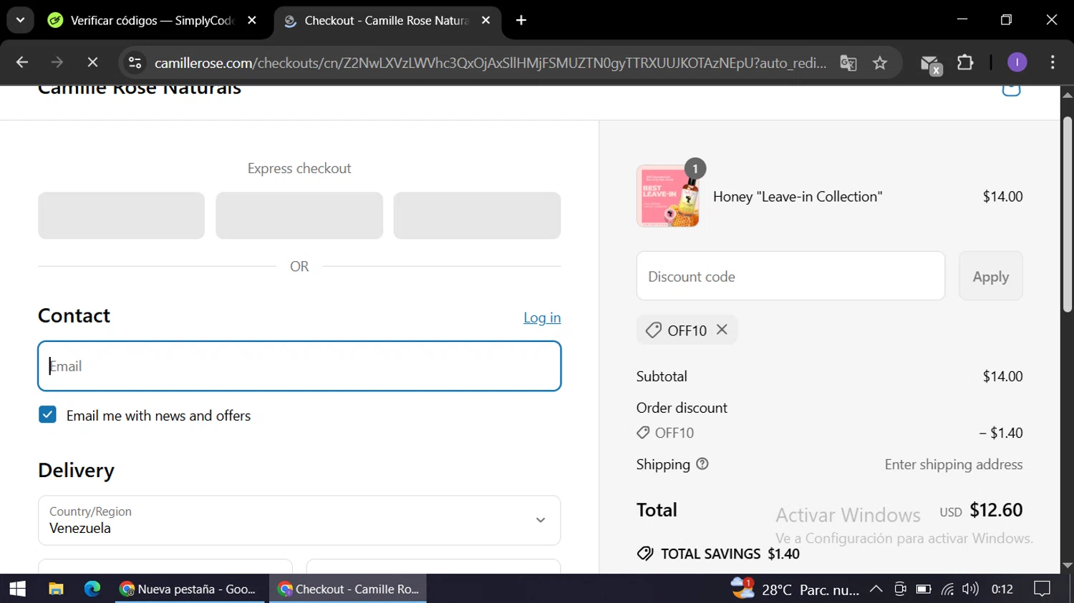
Task: Open the Nueva pestaña Chrome taskbar window
Action: tap(190, 589)
